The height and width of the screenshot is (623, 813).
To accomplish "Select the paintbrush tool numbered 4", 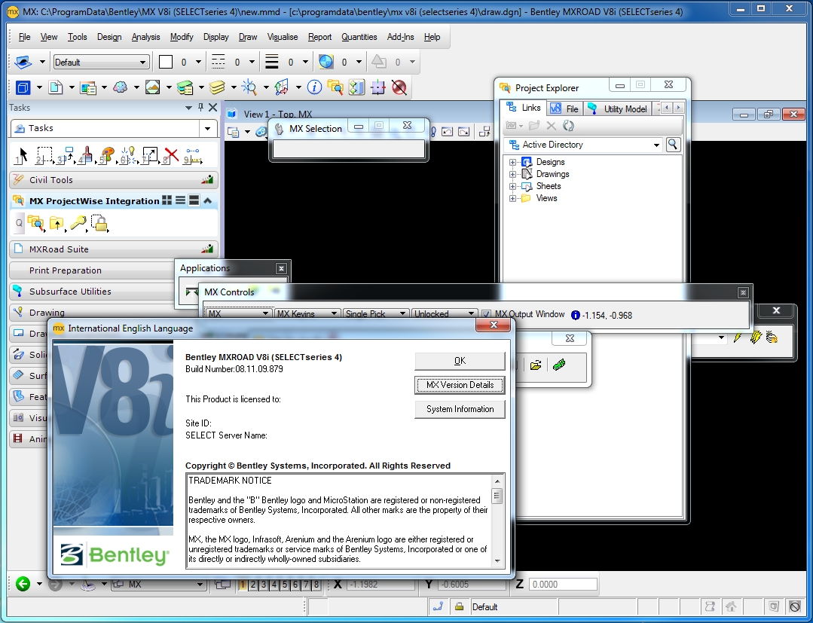I will tap(86, 155).
